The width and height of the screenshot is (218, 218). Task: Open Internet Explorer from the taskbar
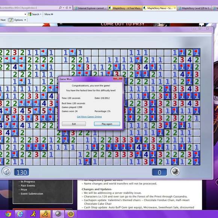20,214
